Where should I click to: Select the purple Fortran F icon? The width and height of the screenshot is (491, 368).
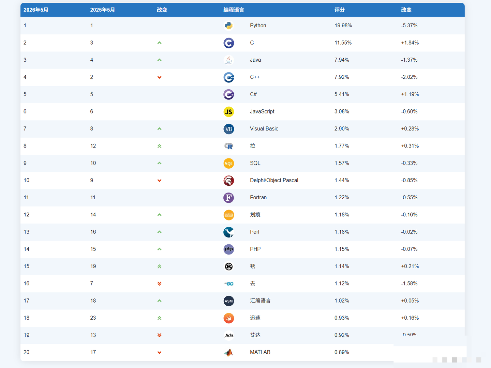click(x=229, y=198)
